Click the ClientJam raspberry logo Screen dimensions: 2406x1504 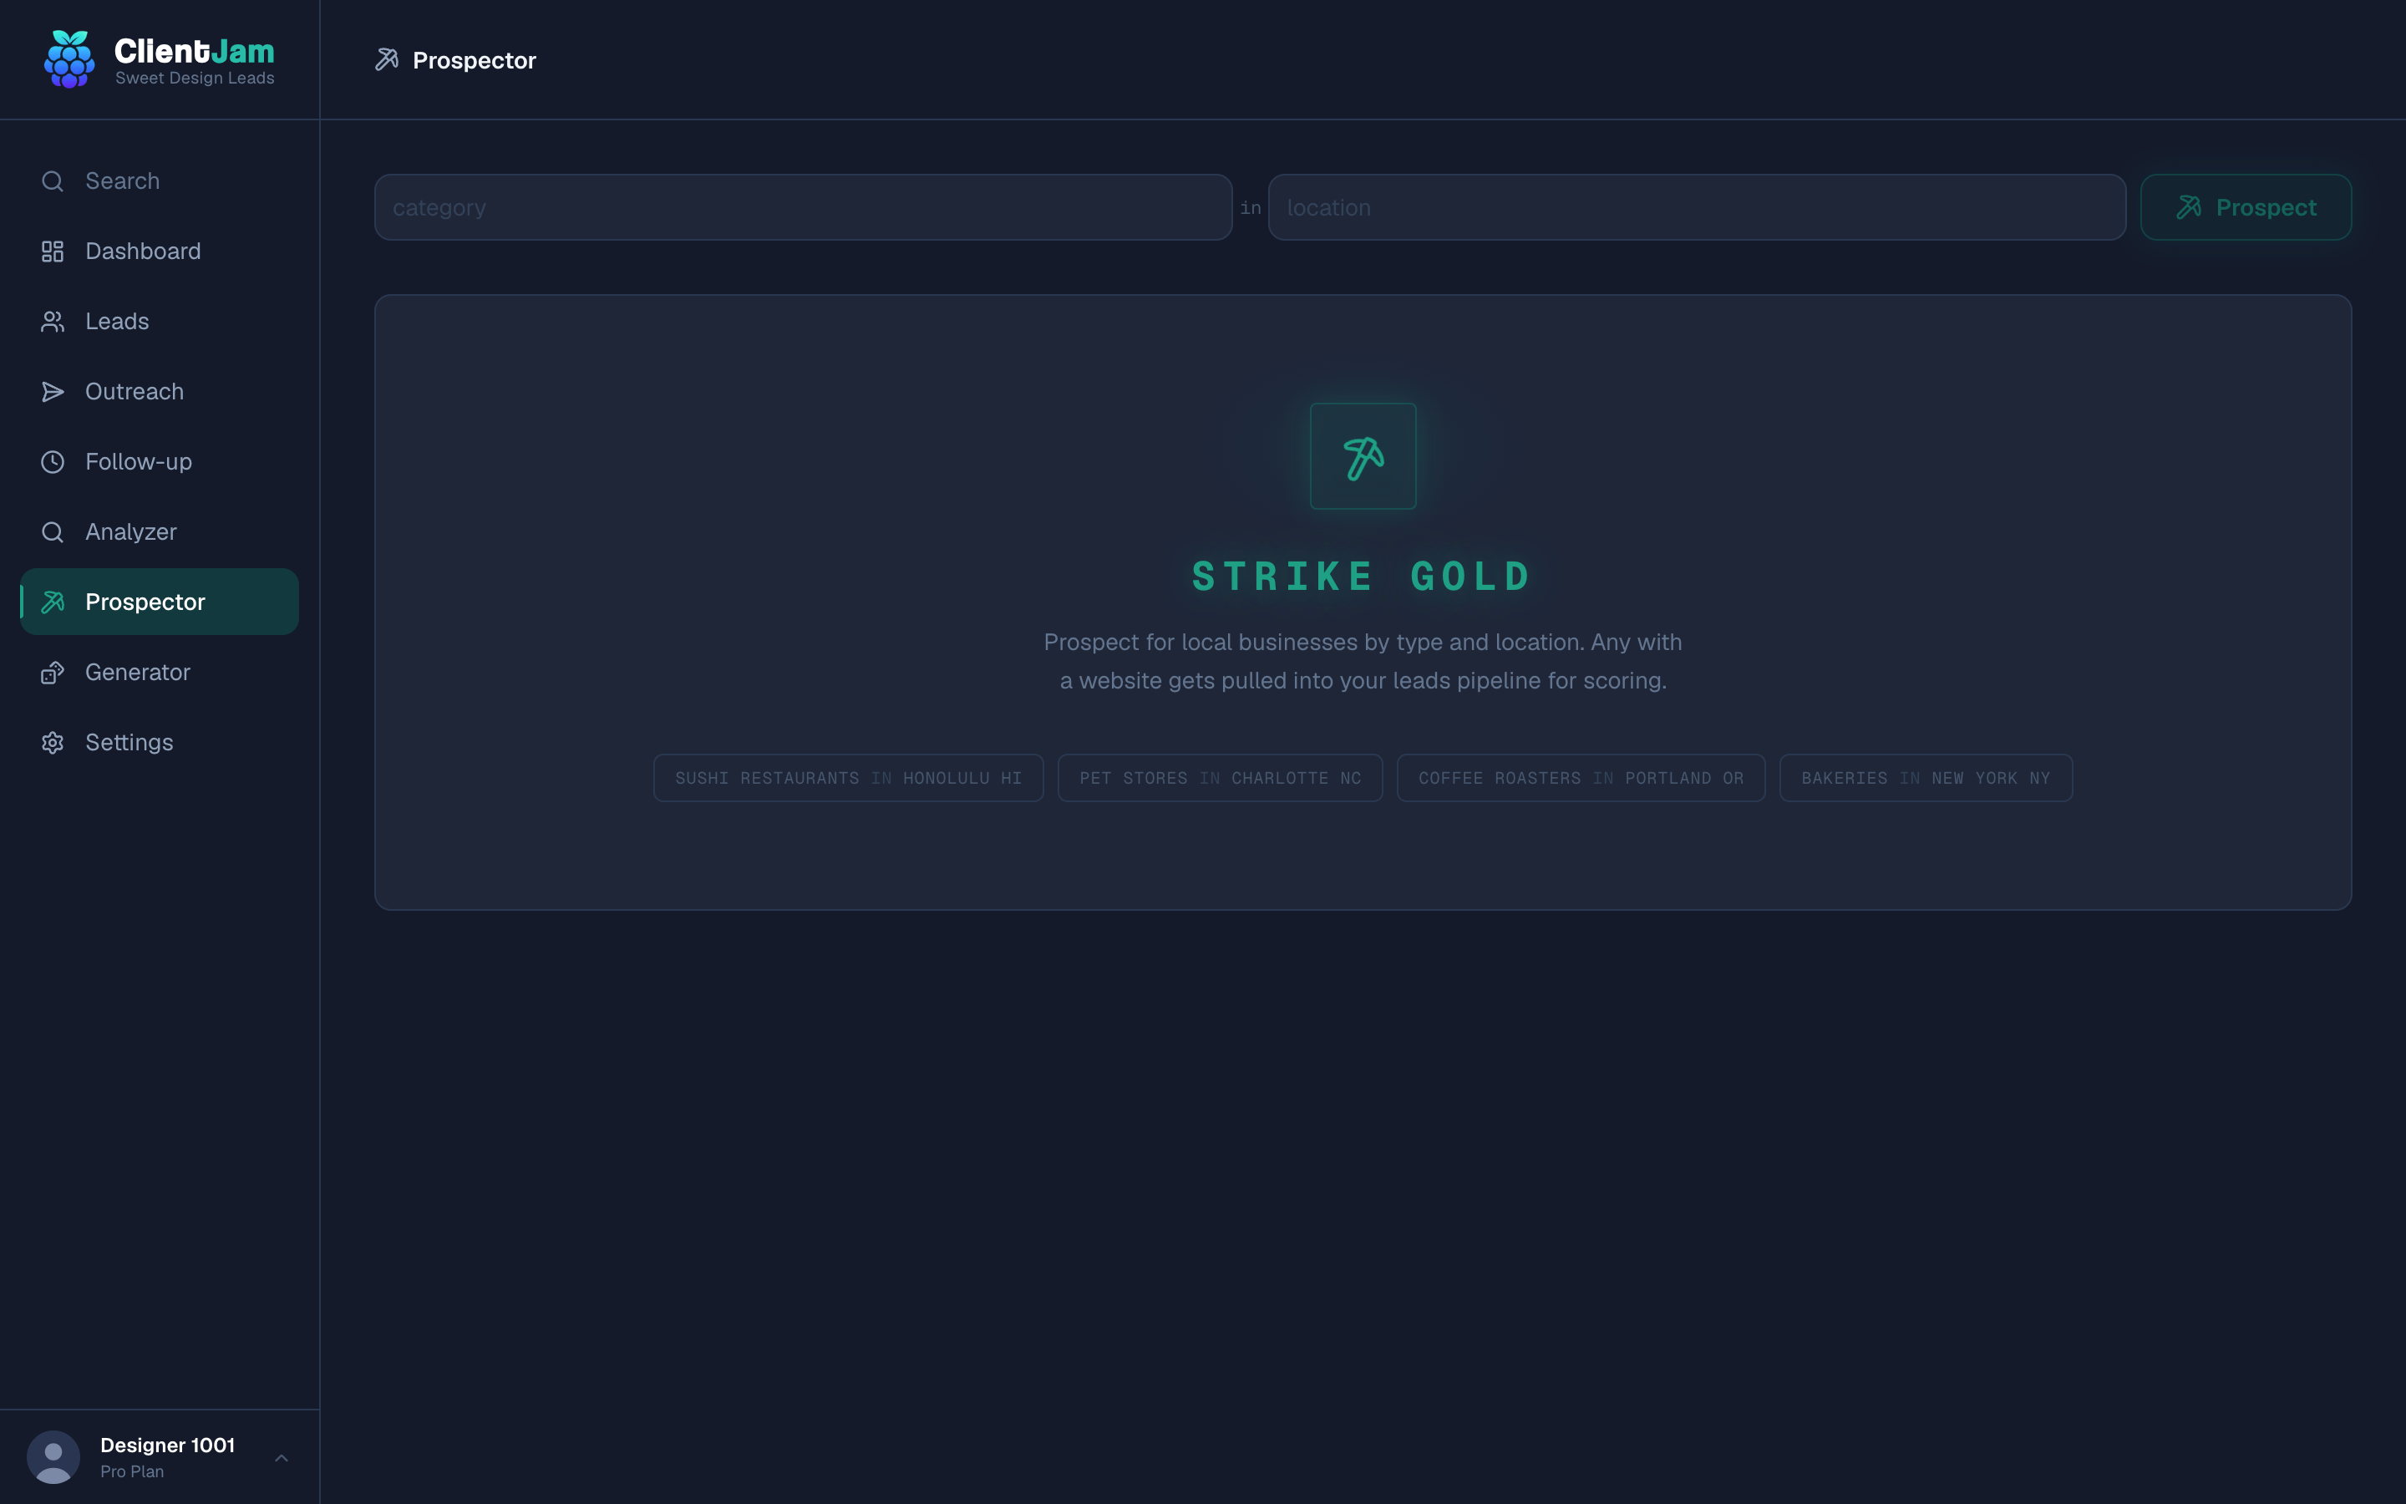pos(69,59)
